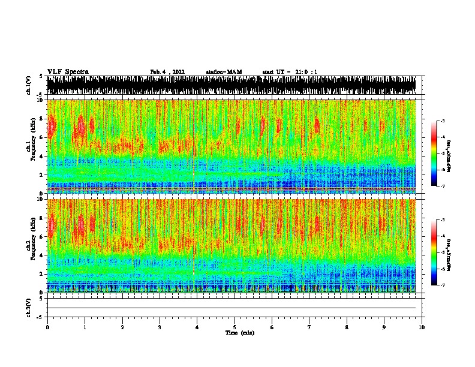Viewport: 475px width, 367px height.
Task: Click the 4 tick on the Time axis
Action: [197, 327]
